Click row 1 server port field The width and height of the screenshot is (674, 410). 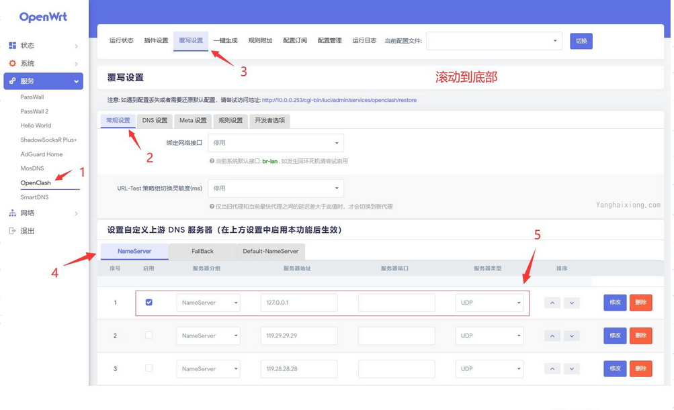396,303
